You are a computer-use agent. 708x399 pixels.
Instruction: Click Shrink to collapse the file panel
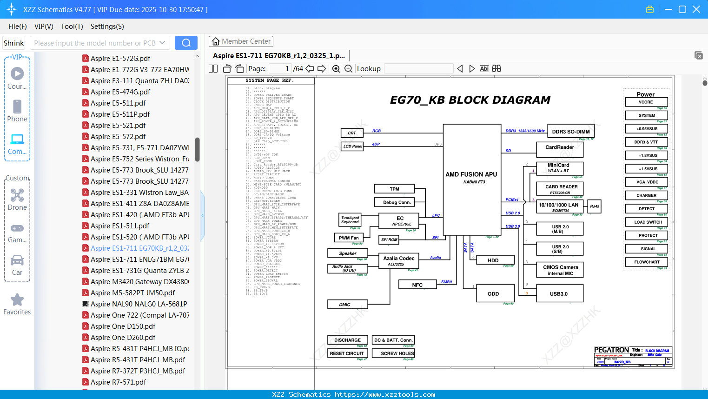pos(13,42)
